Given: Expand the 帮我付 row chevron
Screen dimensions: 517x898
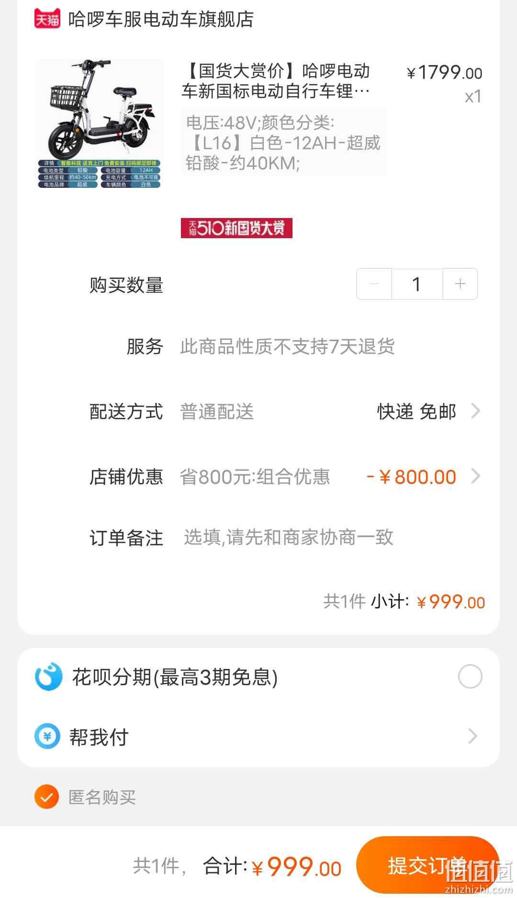Looking at the screenshot, I should click(x=472, y=736).
